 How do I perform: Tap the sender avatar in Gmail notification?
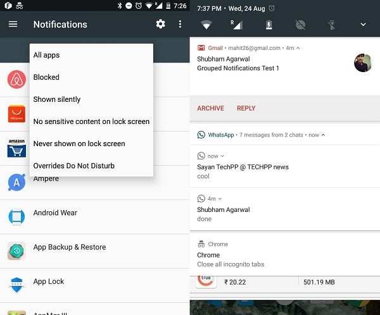(363, 63)
